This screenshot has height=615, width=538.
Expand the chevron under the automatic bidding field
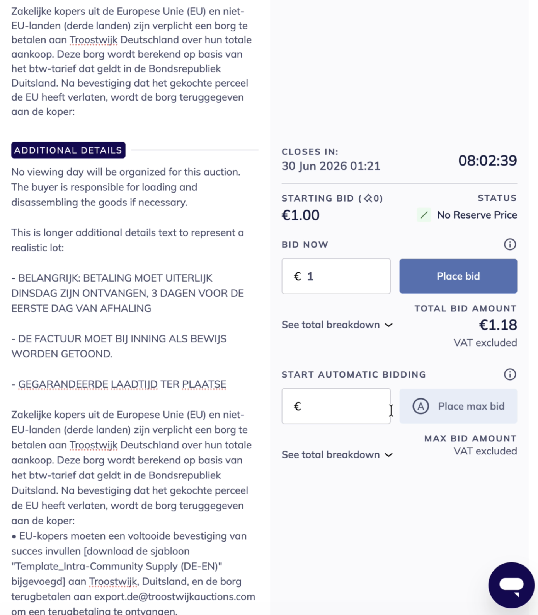(x=389, y=455)
